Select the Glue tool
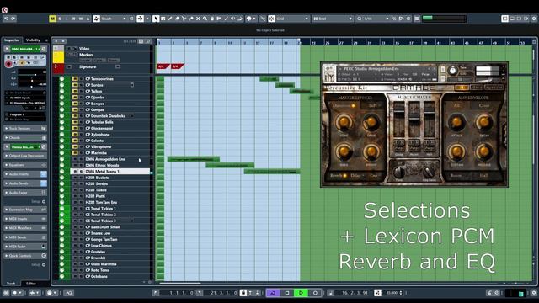 click(191, 19)
